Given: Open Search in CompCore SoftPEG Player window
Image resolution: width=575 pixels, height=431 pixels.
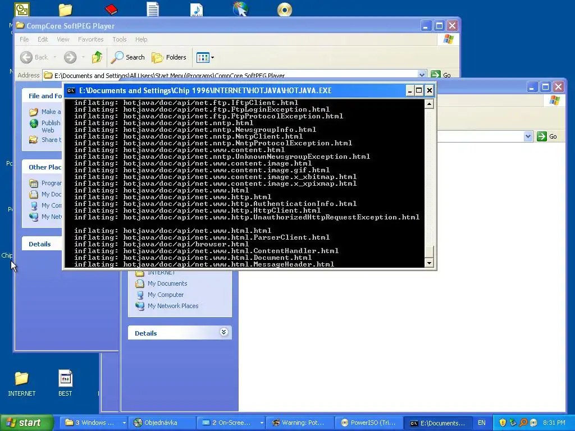Looking at the screenshot, I should point(128,57).
